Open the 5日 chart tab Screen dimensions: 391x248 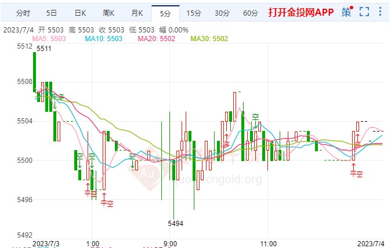tap(52, 13)
